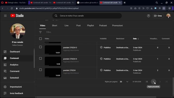Check the box for postale 270224

(x=41, y=70)
